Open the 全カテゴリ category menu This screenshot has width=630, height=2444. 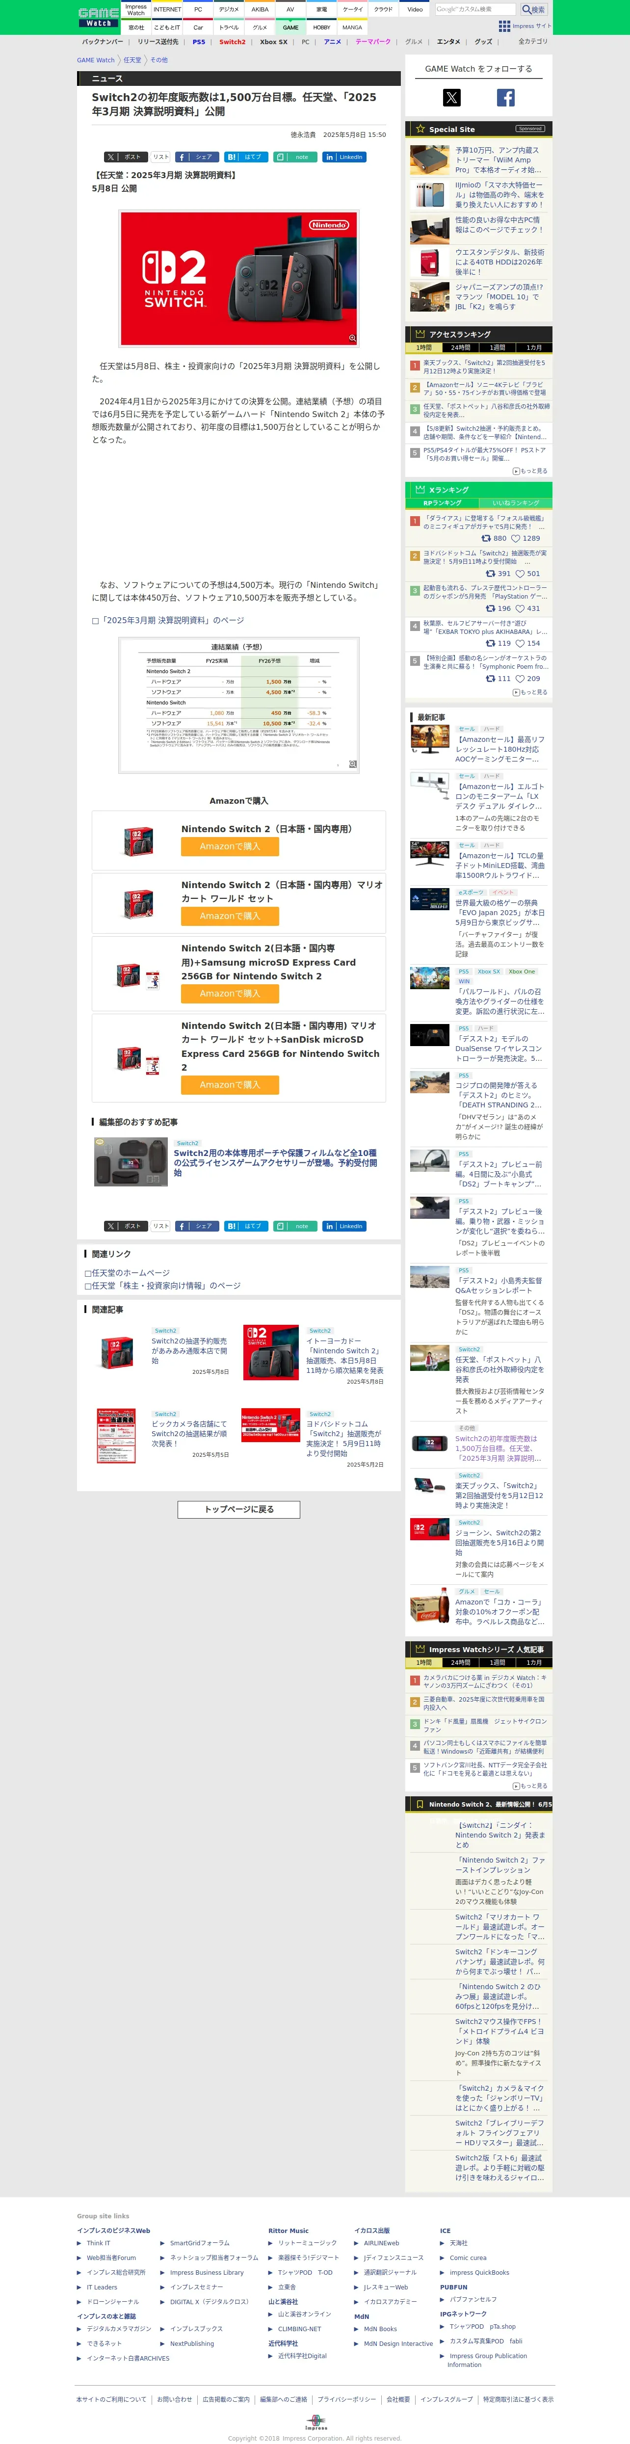pyautogui.click(x=533, y=42)
